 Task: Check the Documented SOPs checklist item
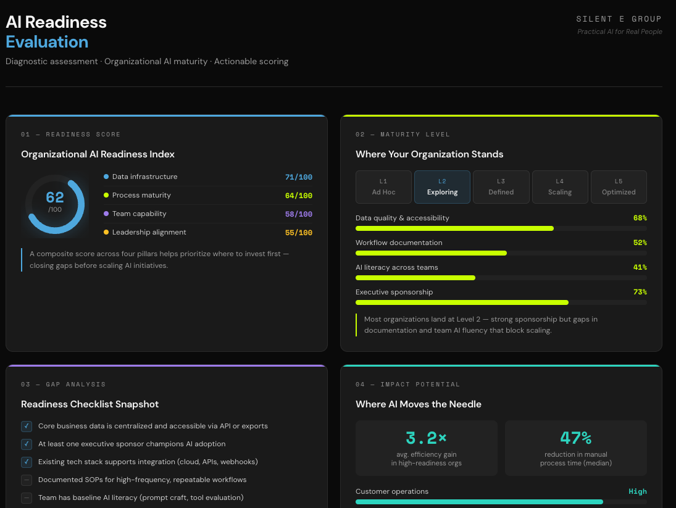tap(26, 480)
